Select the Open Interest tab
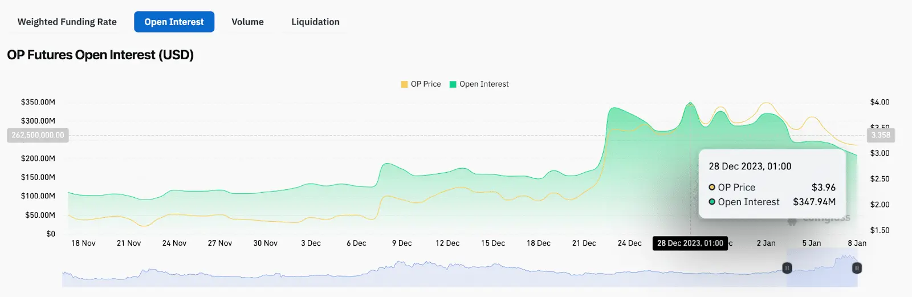 tap(174, 22)
